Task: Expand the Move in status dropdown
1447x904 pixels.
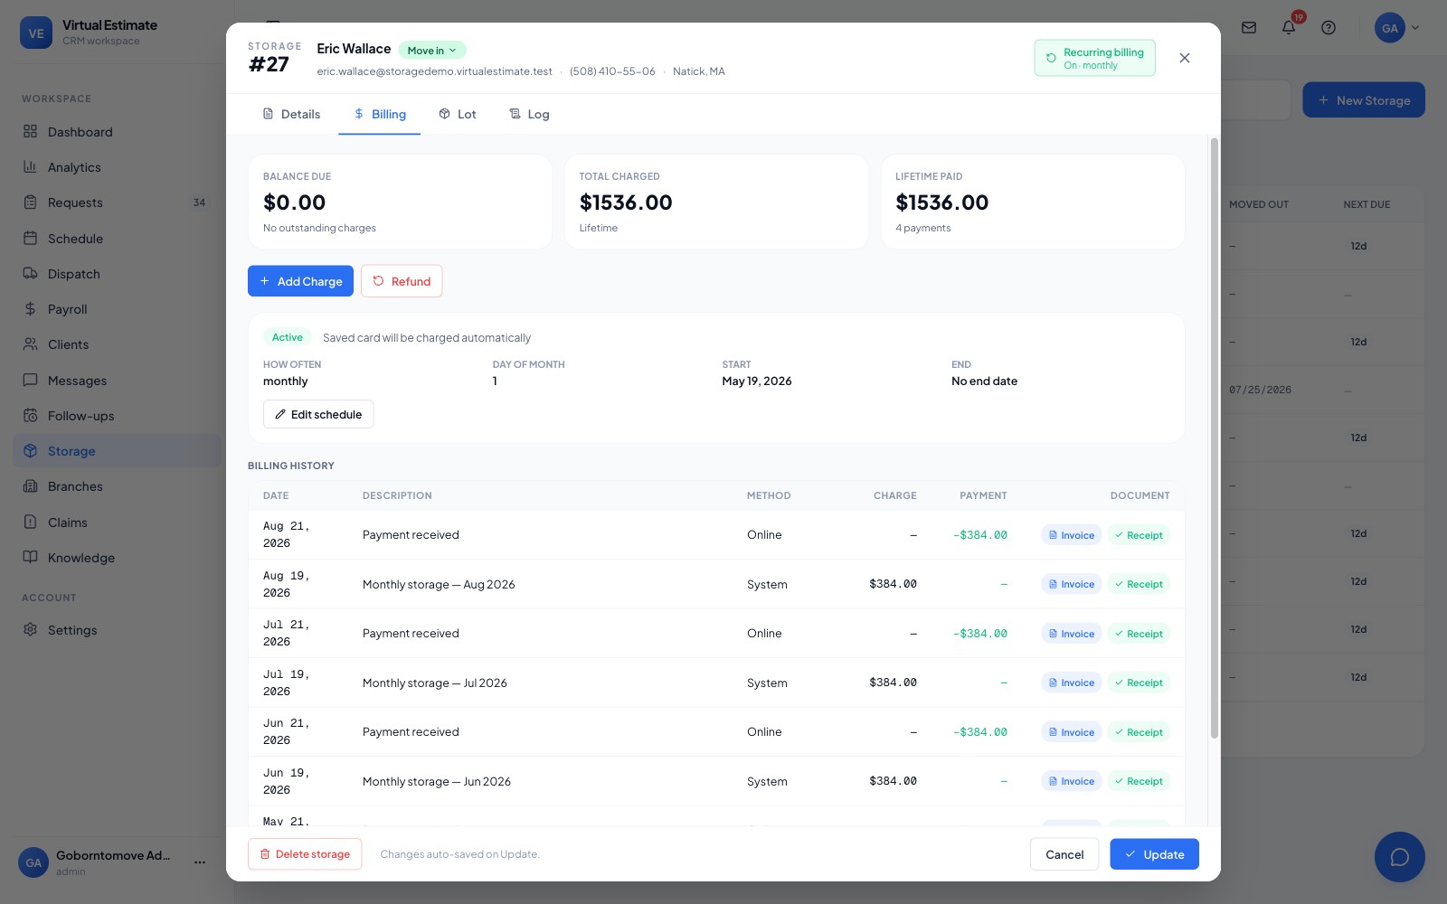Action: tap(432, 51)
